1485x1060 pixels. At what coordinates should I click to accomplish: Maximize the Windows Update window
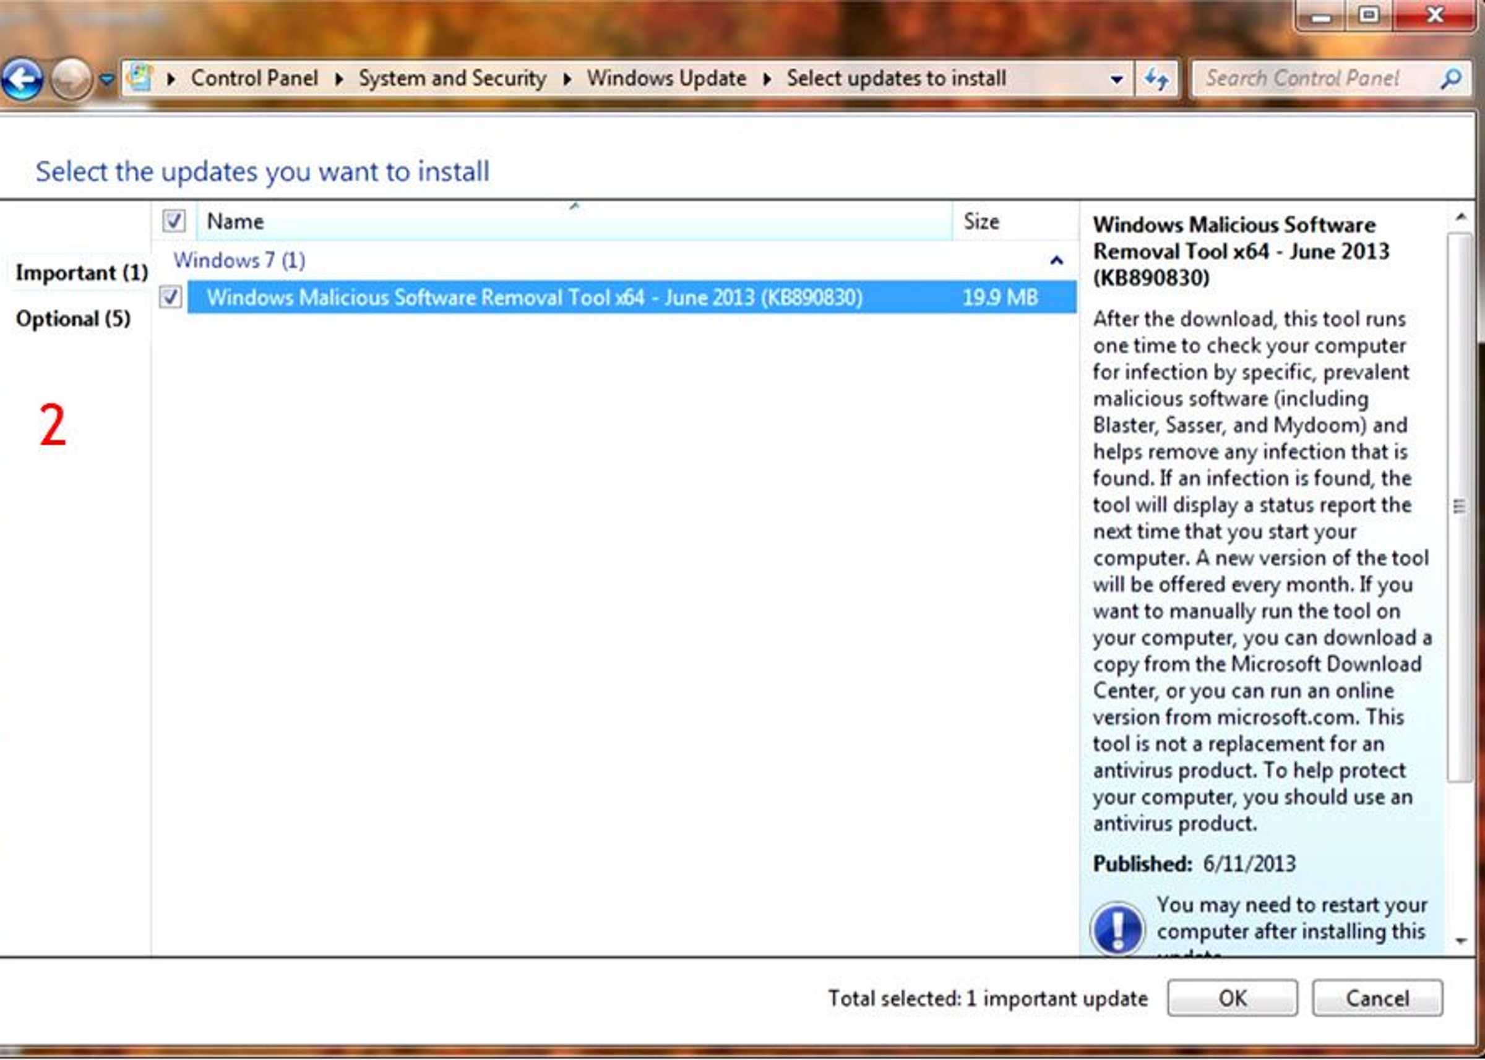(1368, 15)
